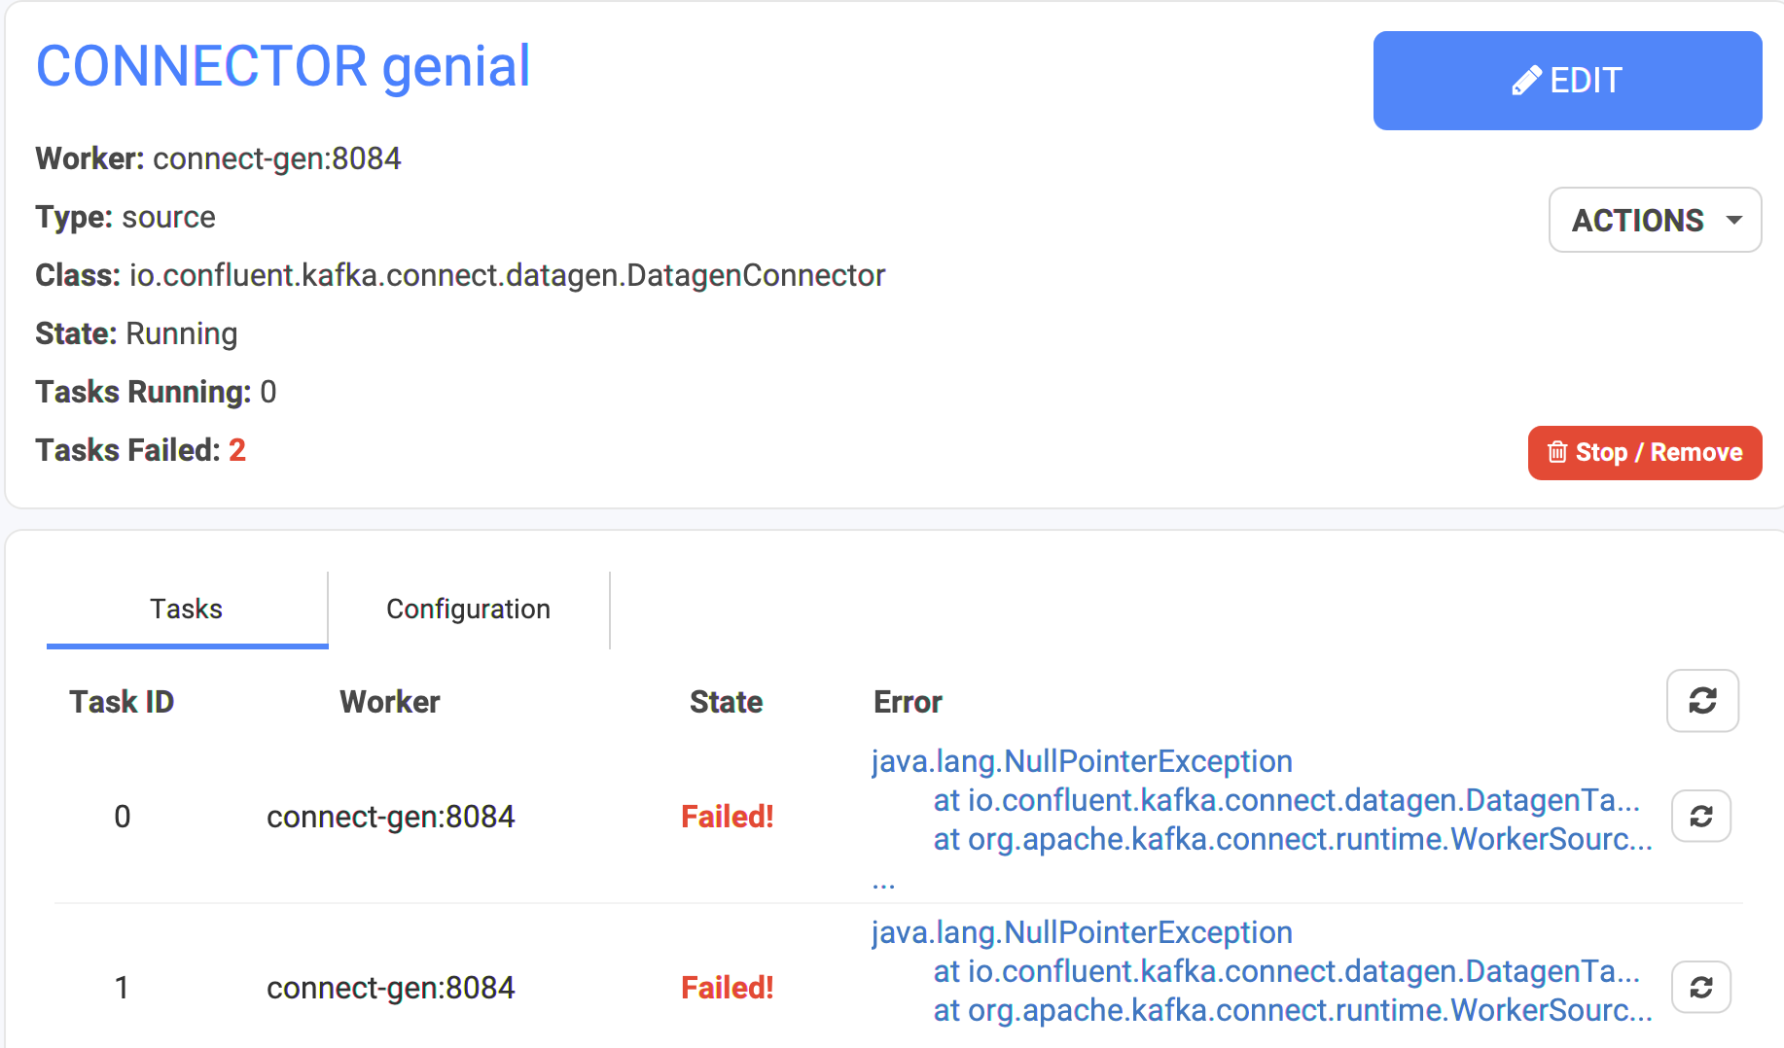This screenshot has width=1784, height=1048.
Task: Restart task 0 using its refresh icon
Action: (1700, 816)
